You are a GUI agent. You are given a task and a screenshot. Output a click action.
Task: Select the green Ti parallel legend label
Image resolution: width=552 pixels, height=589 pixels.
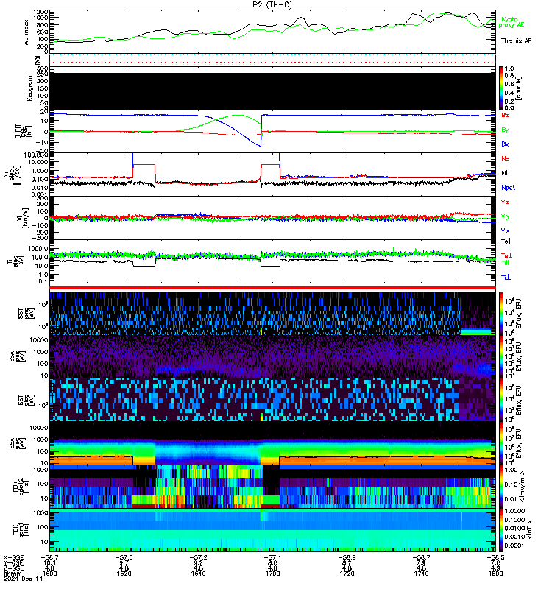point(505,263)
